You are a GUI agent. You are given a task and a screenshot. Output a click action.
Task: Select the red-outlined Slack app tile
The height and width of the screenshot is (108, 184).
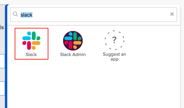31,43
